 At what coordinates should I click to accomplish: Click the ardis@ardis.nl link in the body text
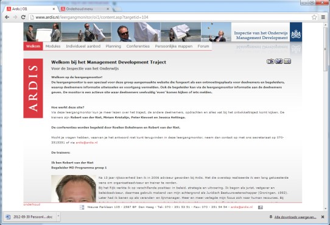tap(86, 143)
